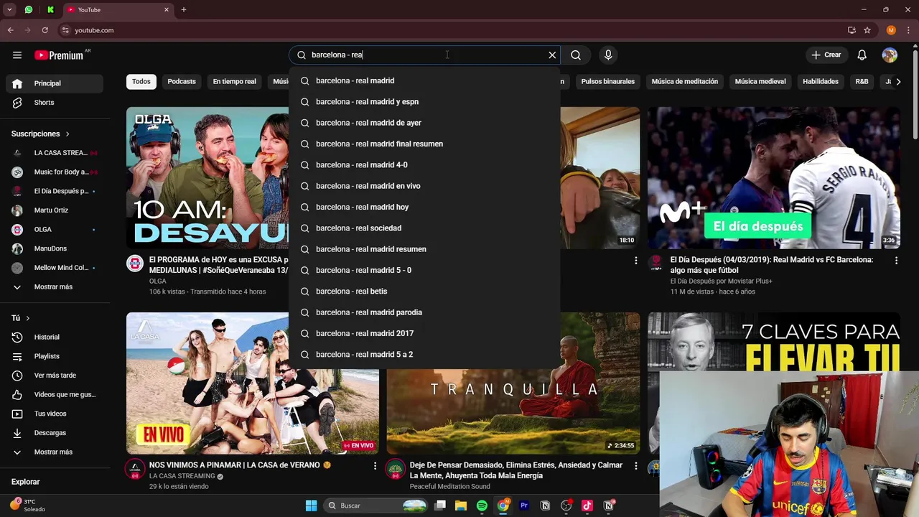Open the hamburger guide menu
The width and height of the screenshot is (919, 517).
(x=17, y=55)
